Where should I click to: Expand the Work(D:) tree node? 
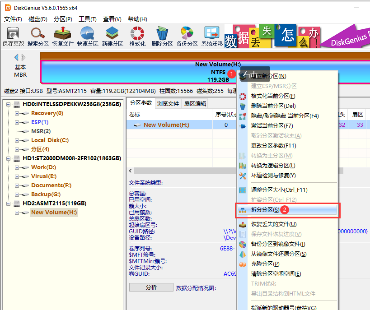(x=17, y=167)
